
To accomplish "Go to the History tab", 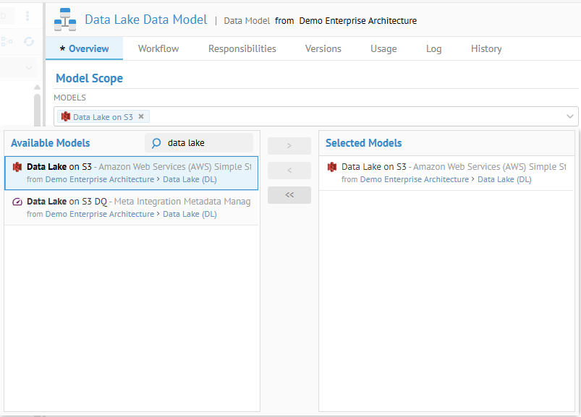I will (x=486, y=48).
